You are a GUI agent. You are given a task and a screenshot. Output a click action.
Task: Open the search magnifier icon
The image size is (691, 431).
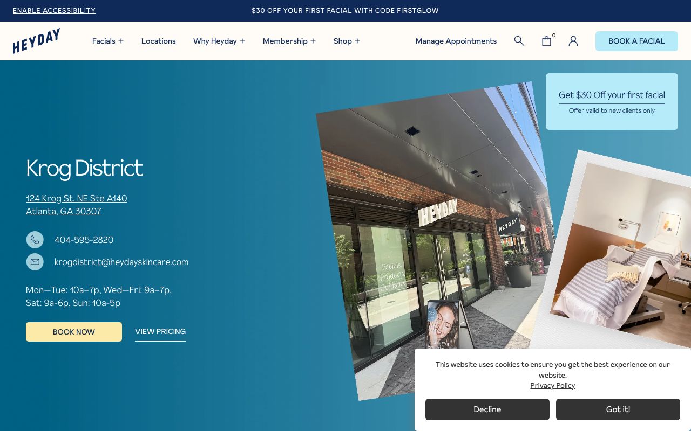(x=519, y=41)
